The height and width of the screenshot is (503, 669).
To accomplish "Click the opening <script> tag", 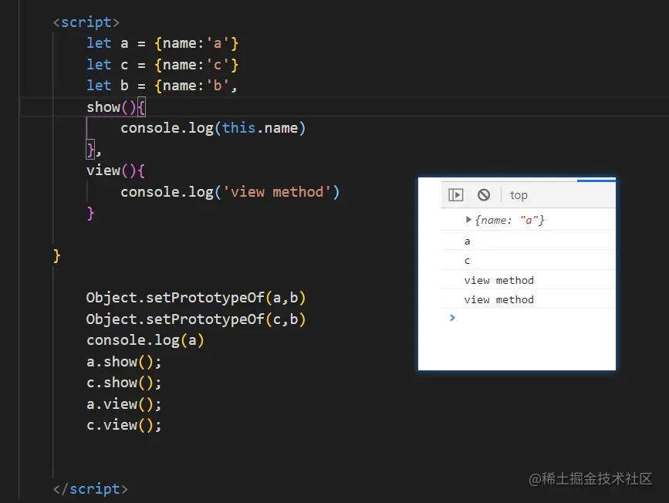I will (x=86, y=22).
